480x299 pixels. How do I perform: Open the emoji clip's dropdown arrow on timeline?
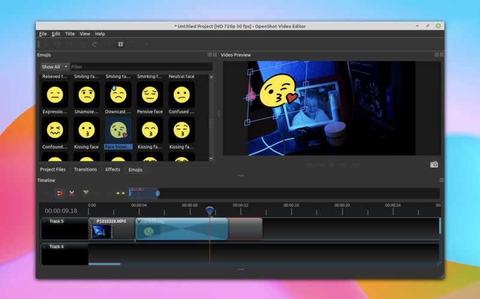click(139, 221)
